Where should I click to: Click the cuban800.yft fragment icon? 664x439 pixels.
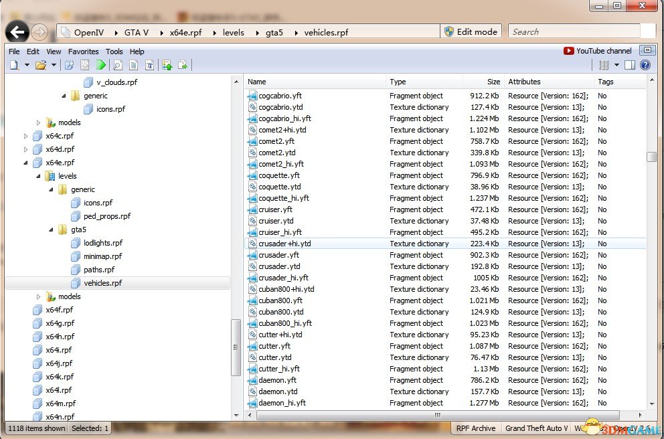pyautogui.click(x=252, y=300)
